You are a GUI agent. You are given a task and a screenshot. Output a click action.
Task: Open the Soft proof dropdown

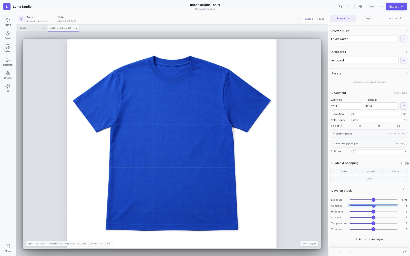(x=379, y=152)
